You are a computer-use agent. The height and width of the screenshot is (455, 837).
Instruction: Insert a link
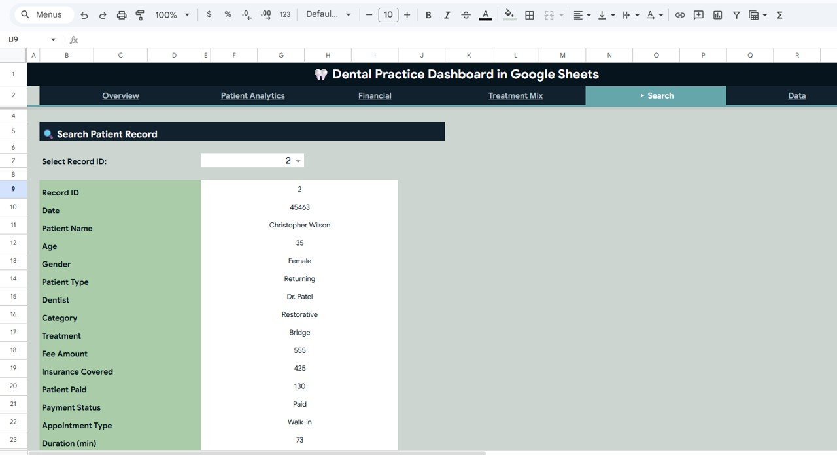[679, 14]
